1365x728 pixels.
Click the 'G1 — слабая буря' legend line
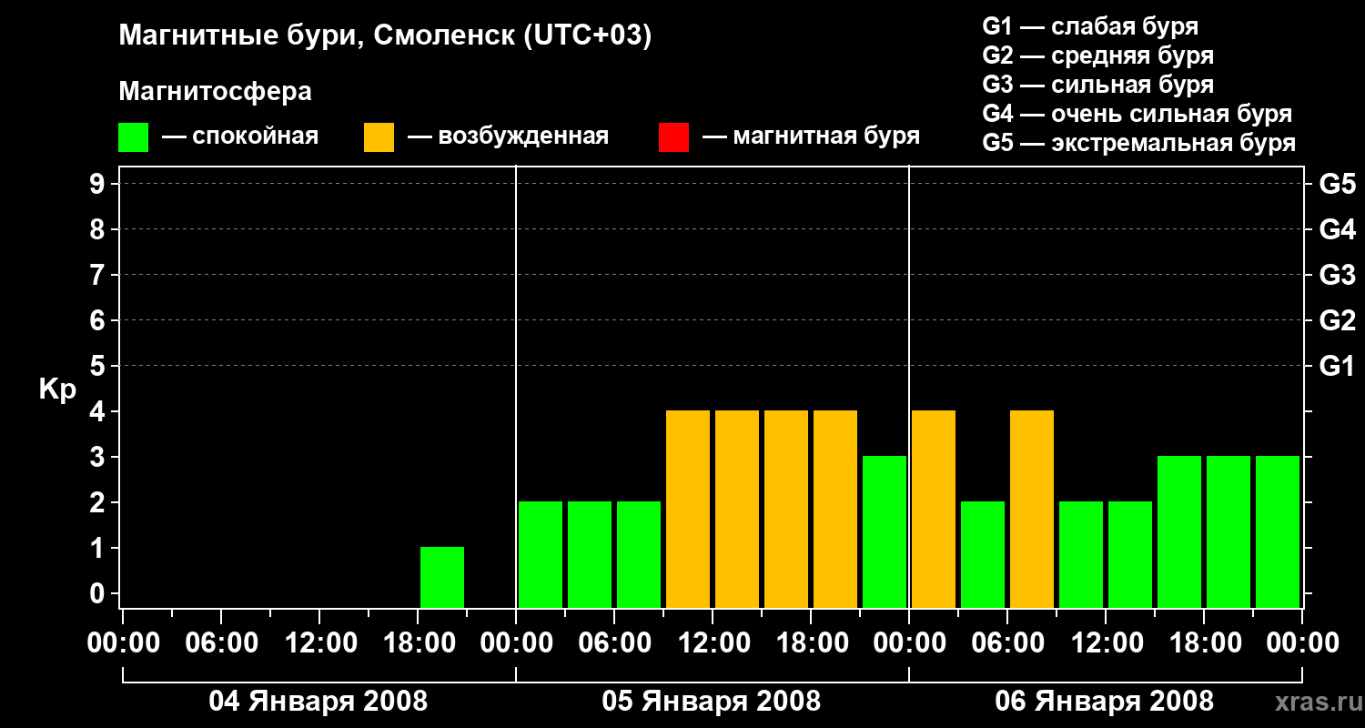[x=1090, y=26]
